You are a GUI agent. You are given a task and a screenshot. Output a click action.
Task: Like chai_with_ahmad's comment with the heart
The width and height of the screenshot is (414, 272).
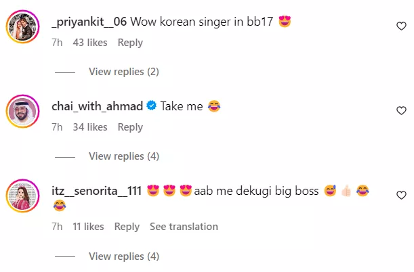(x=401, y=110)
